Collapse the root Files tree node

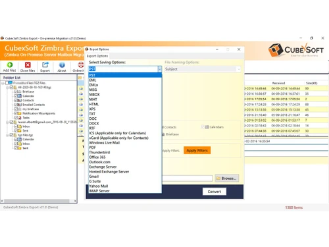pyautogui.click(x=3, y=83)
